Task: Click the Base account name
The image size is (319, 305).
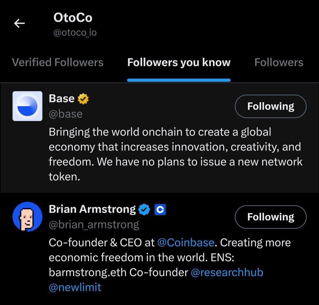Action: click(62, 99)
